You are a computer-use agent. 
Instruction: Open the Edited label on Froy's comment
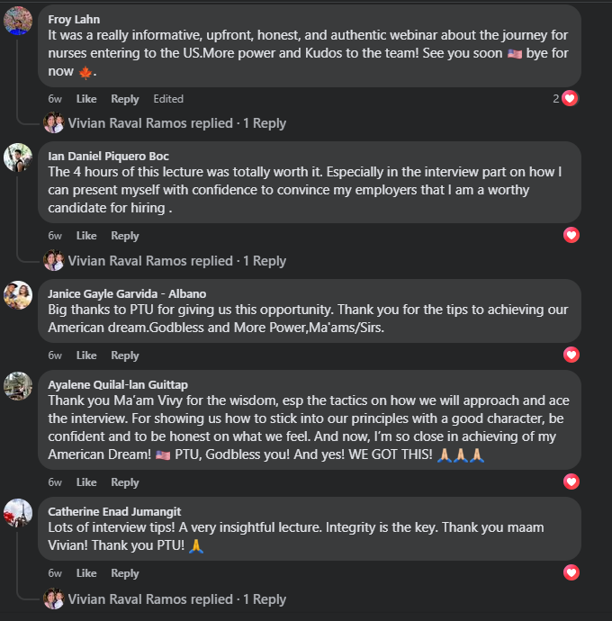pyautogui.click(x=168, y=99)
